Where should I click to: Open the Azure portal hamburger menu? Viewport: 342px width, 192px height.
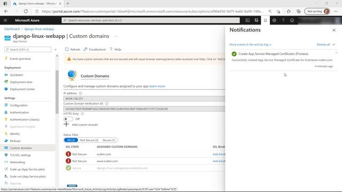click(x=5, y=20)
